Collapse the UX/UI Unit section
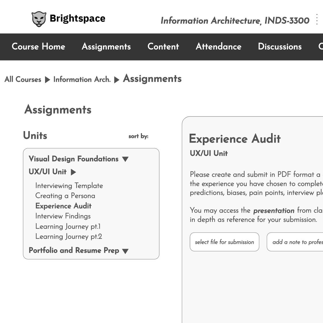Viewport: 323px width, 323px height. tap(73, 172)
